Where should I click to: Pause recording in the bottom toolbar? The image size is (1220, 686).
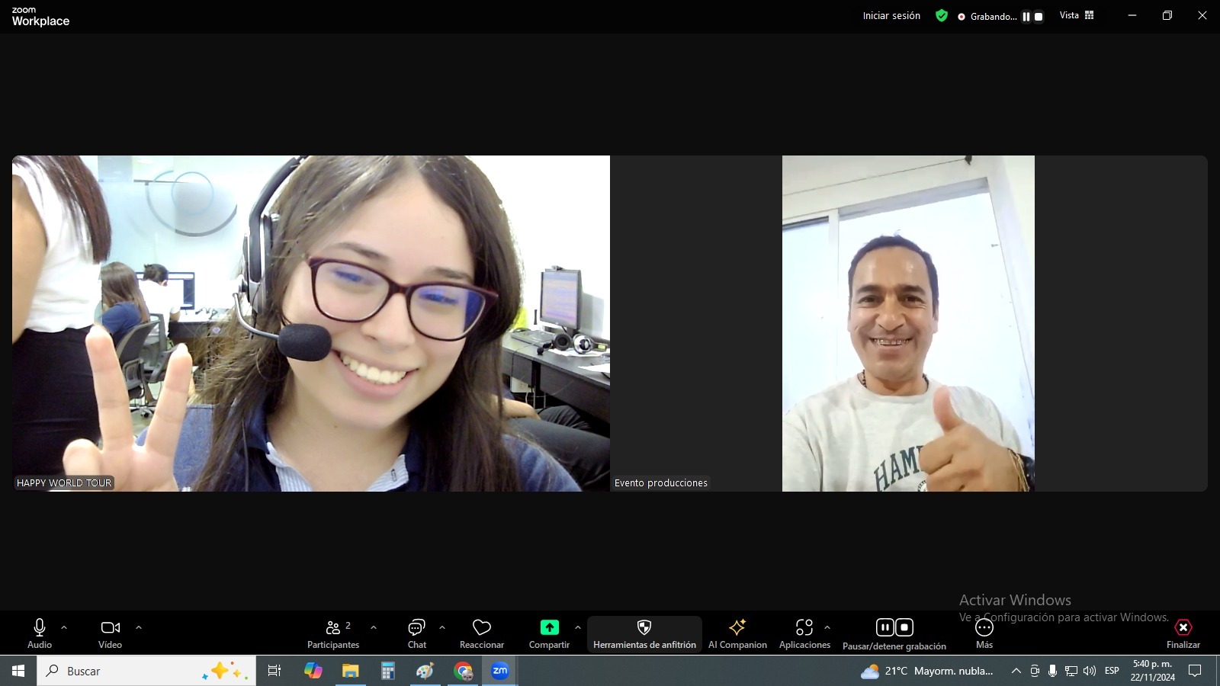click(884, 627)
